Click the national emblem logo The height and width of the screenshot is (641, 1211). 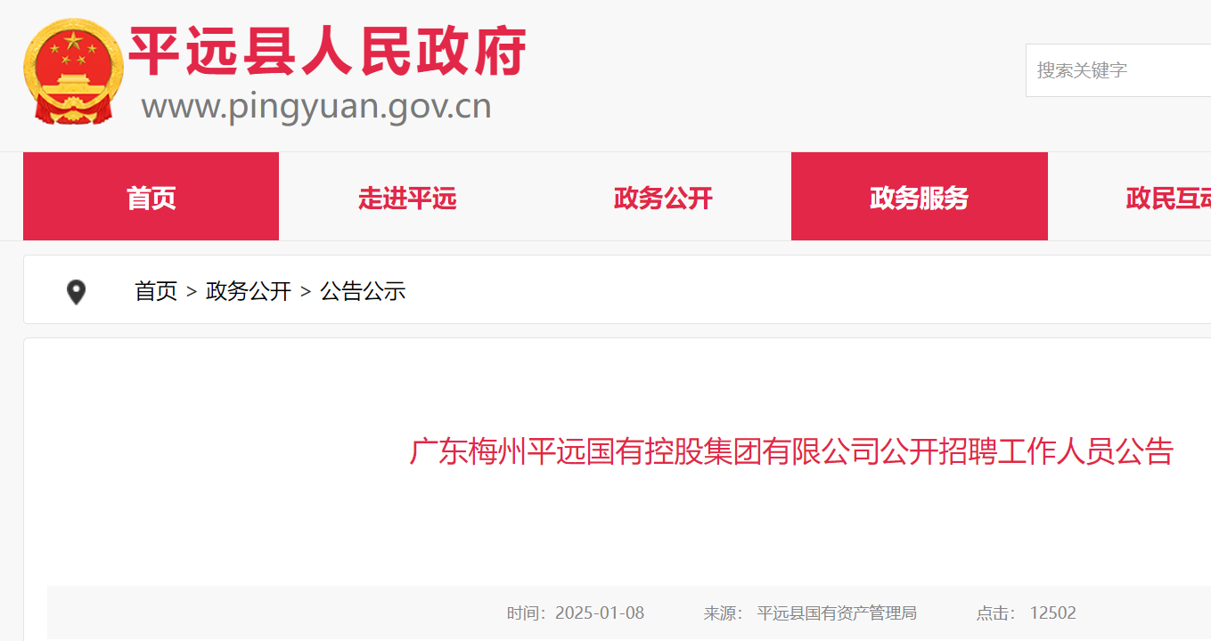click(73, 72)
